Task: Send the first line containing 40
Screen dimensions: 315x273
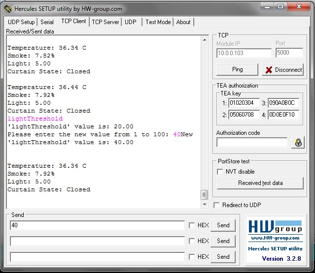Action: tap(223, 225)
